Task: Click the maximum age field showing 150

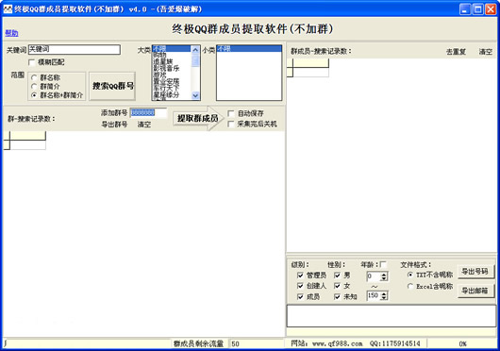Action: click(x=374, y=295)
